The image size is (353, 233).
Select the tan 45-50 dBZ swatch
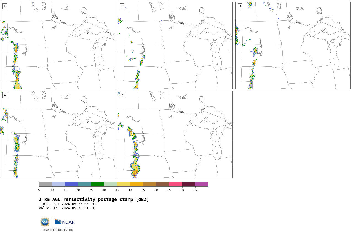(x=149, y=184)
